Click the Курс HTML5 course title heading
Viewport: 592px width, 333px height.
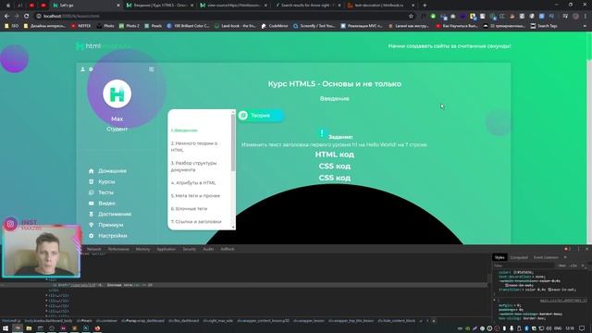pos(335,84)
